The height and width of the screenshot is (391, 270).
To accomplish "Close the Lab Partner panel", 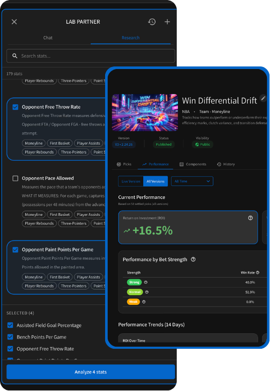I will pyautogui.click(x=14, y=22).
